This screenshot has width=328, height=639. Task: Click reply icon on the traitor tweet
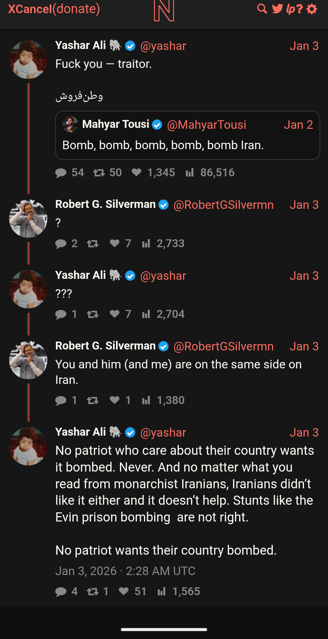(x=61, y=173)
